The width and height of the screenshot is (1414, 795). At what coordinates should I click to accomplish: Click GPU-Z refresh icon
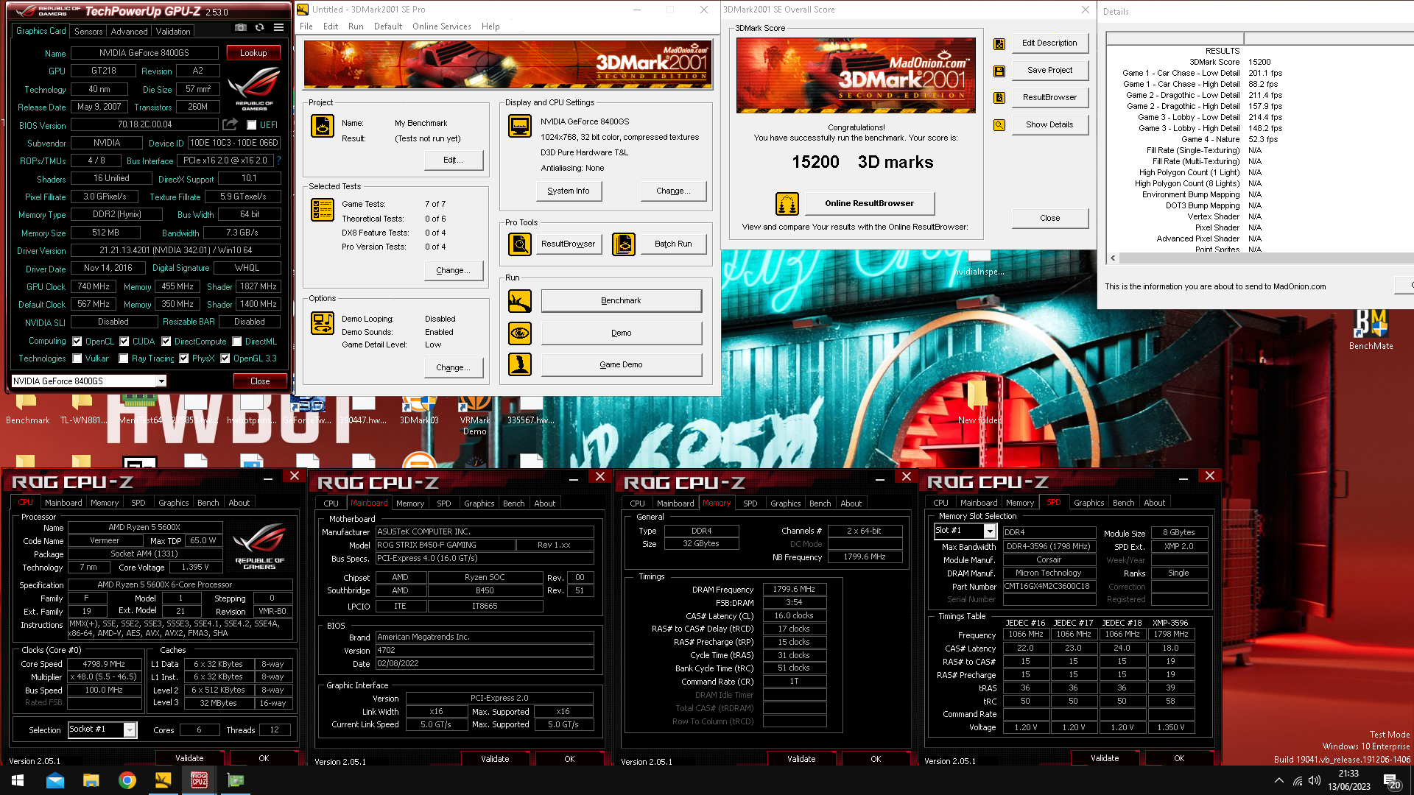coord(259,28)
